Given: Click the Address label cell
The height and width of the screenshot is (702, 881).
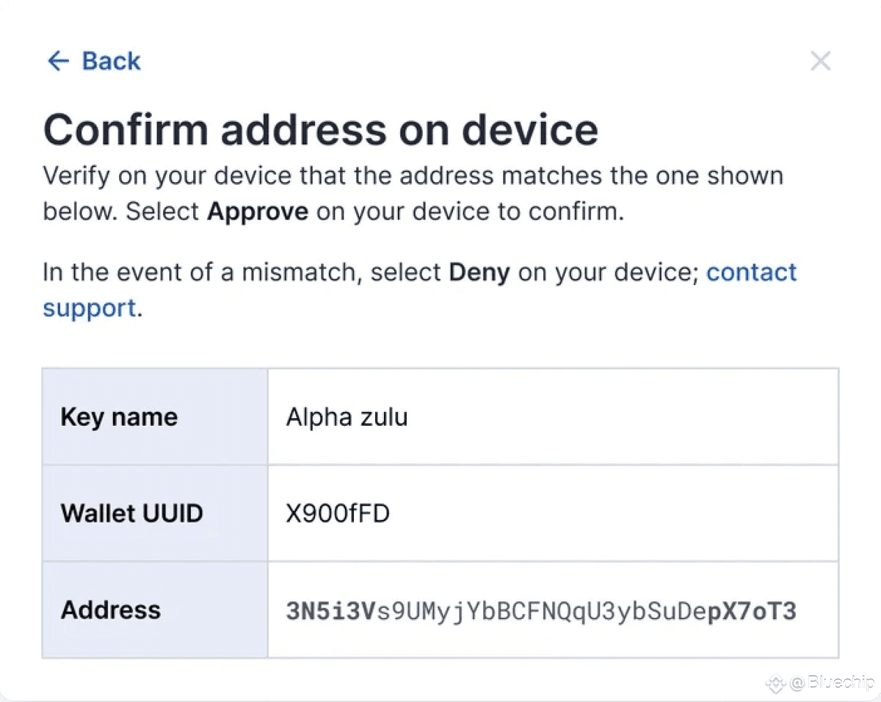Looking at the screenshot, I should point(155,609).
